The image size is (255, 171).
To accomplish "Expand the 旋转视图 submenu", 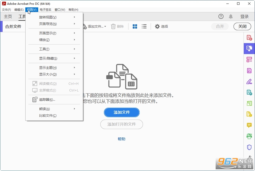I will (54, 17).
